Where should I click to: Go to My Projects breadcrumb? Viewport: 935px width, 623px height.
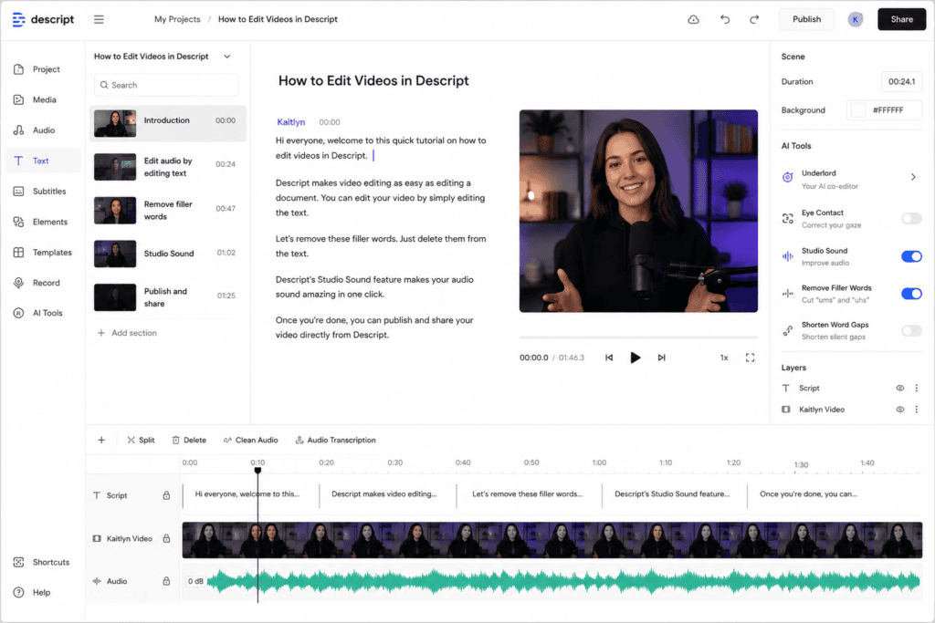pos(177,20)
